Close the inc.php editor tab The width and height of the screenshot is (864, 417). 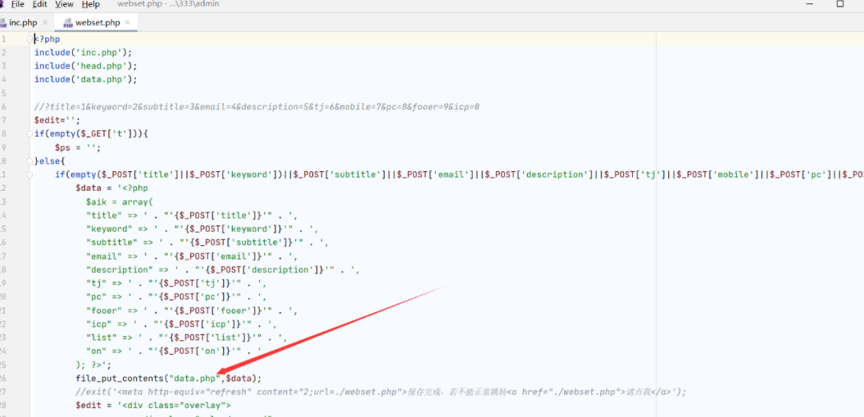(x=45, y=22)
